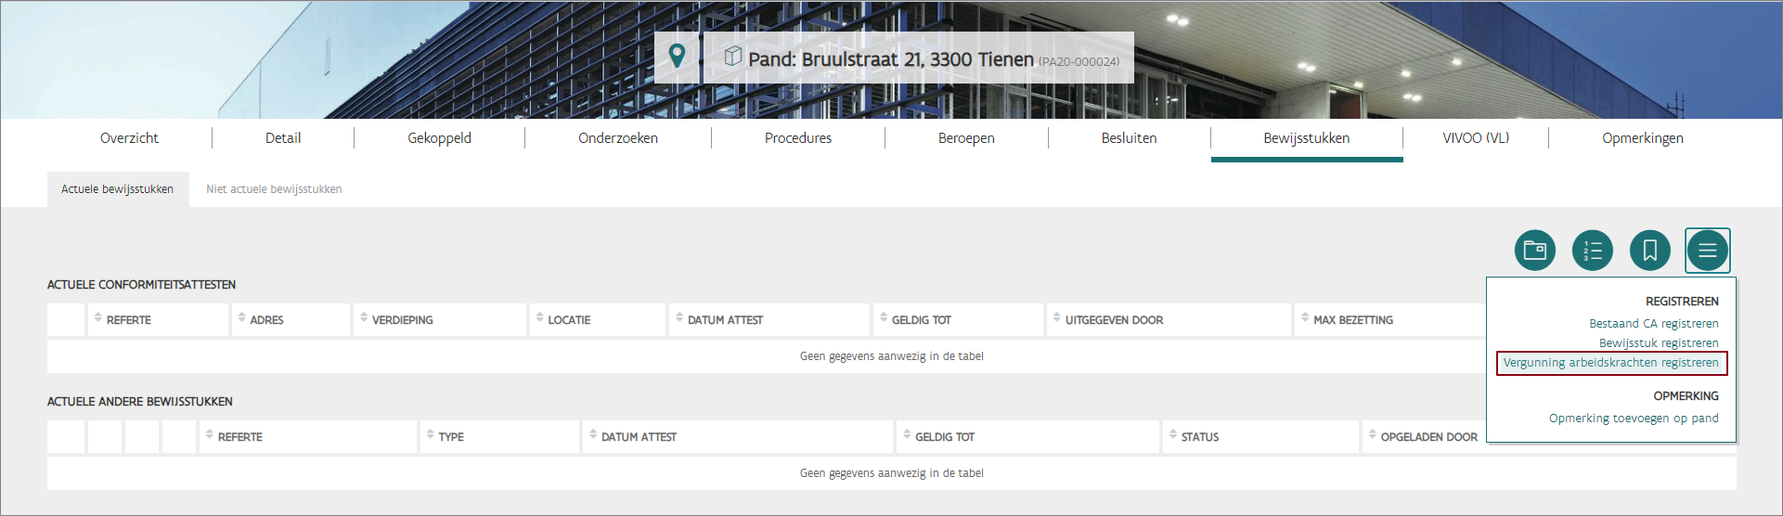Click Opmerking toevoegen op pand

[x=1633, y=419]
